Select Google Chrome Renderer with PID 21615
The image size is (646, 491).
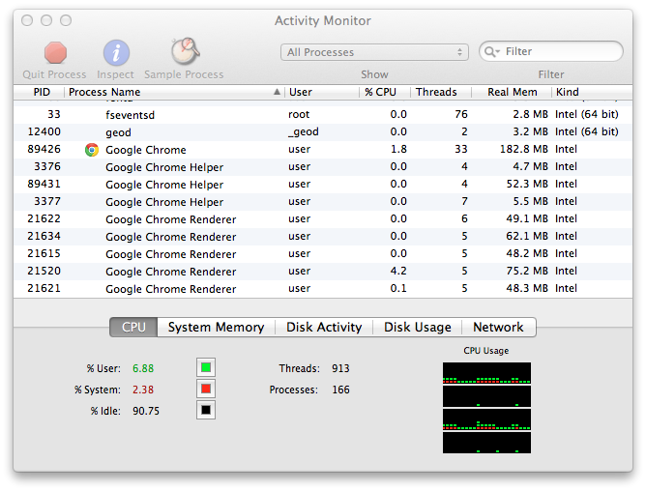pyautogui.click(x=323, y=254)
